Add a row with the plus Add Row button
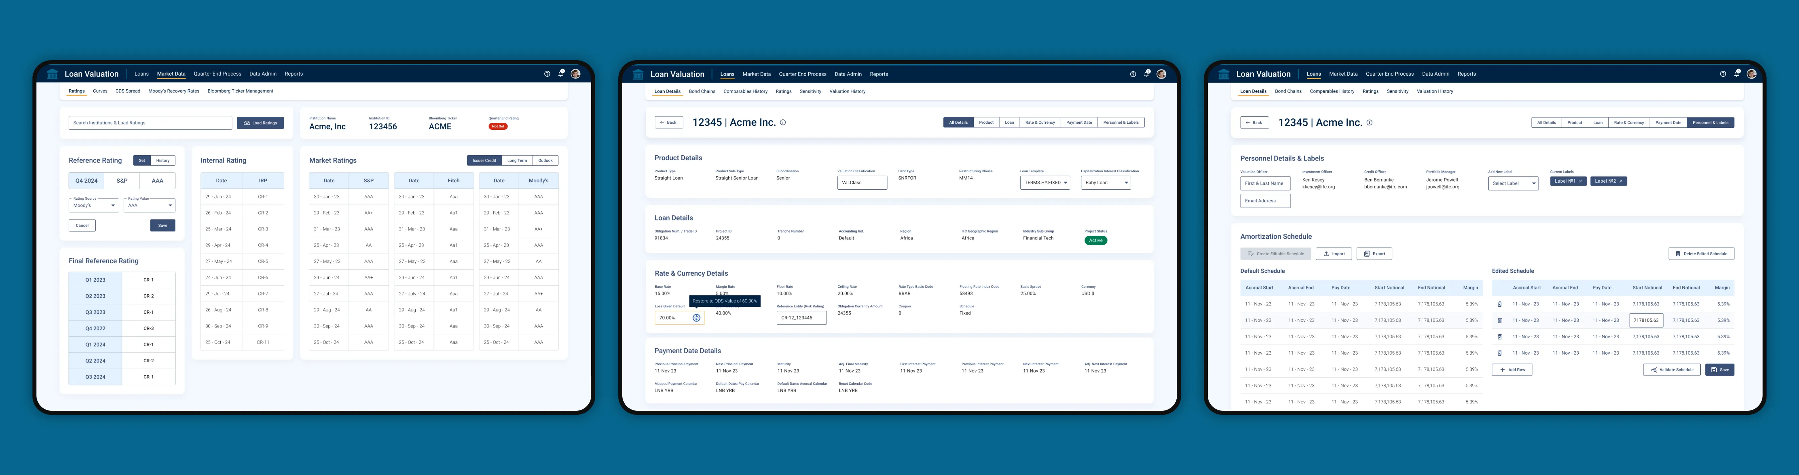Screen dimensions: 1799x475 [x=1512, y=370]
